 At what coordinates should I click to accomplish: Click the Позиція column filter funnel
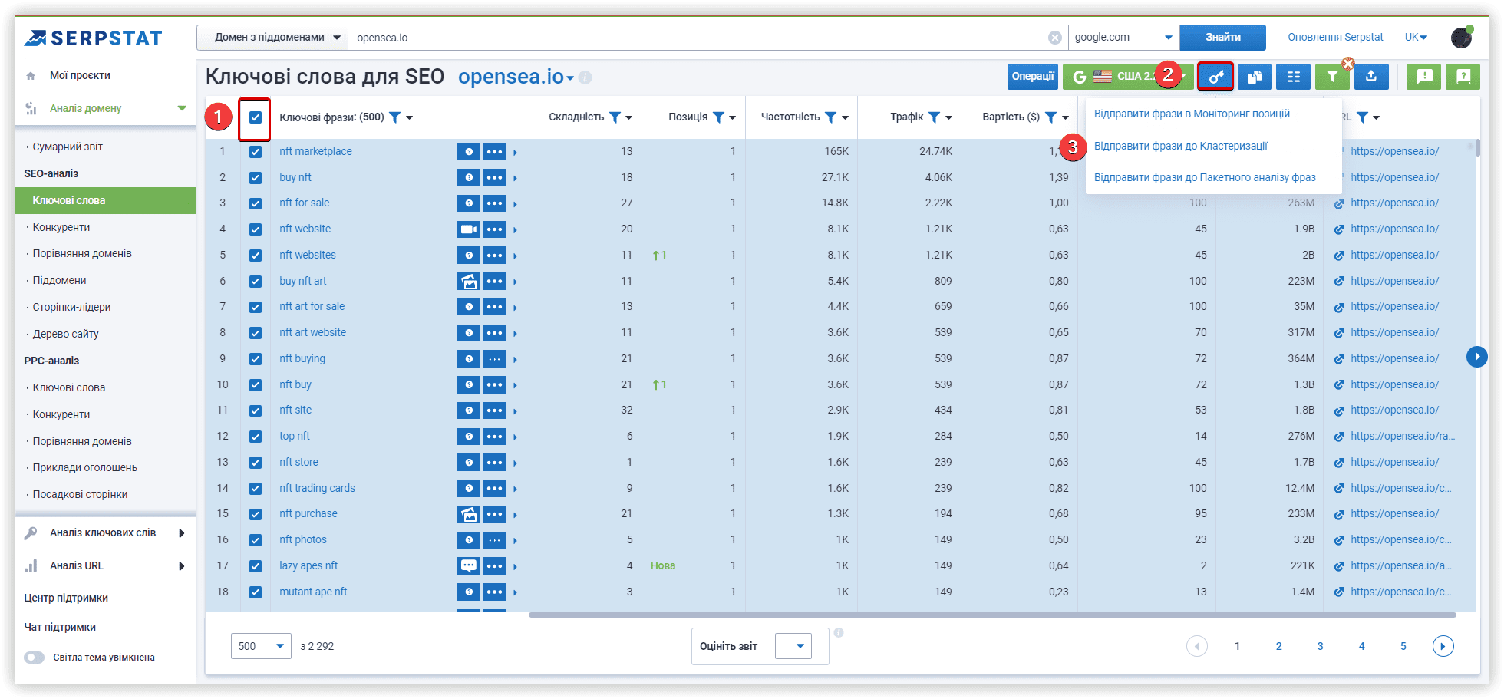coord(718,117)
